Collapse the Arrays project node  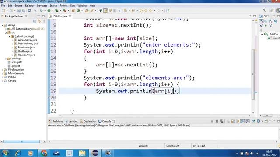click(3, 25)
